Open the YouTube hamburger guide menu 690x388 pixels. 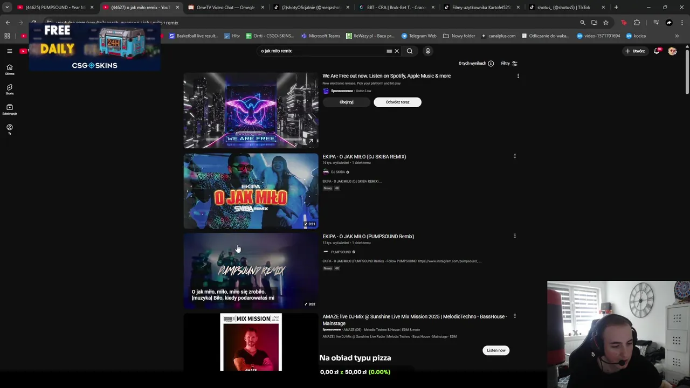[x=9, y=51]
